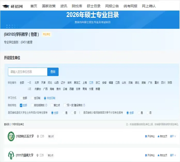Click the 专业学位 tag beside the major title
The width and height of the screenshot is (180, 162).
46,34
